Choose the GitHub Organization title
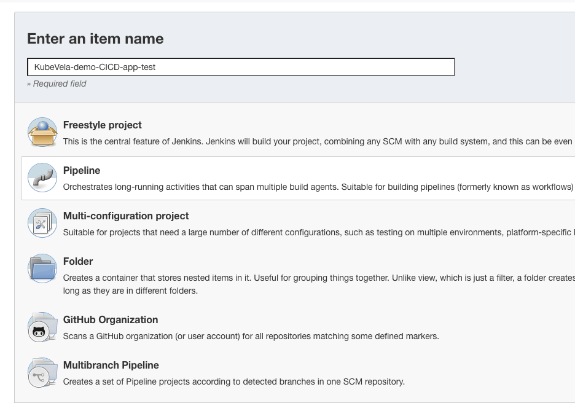 point(111,320)
